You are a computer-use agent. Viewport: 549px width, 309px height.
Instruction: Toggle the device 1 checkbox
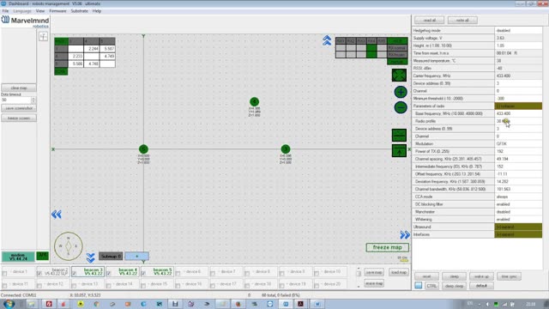pyautogui.click(x=4, y=273)
